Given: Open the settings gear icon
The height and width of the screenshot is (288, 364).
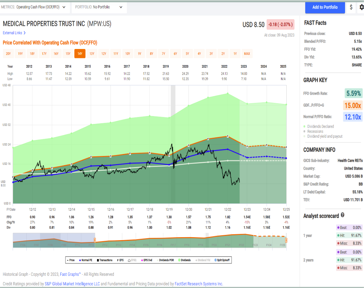Looking at the screenshot, I should (x=361, y=7).
